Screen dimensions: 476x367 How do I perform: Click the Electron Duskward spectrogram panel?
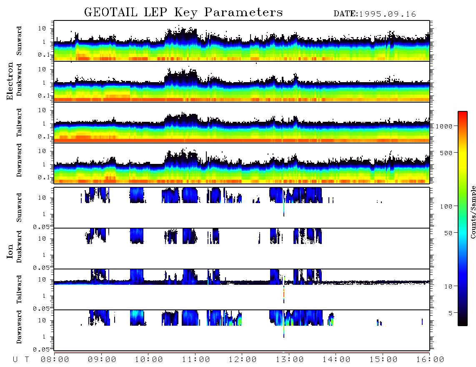pyautogui.click(x=242, y=81)
